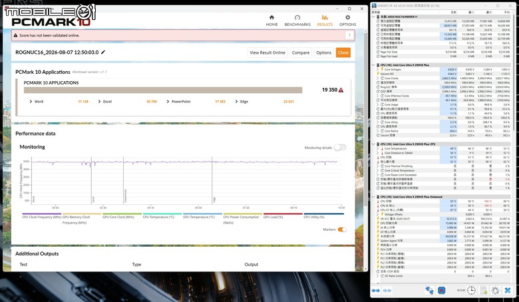The height and width of the screenshot is (302, 519).
Task: Toggle the Markers switch off
Action: click(342, 229)
